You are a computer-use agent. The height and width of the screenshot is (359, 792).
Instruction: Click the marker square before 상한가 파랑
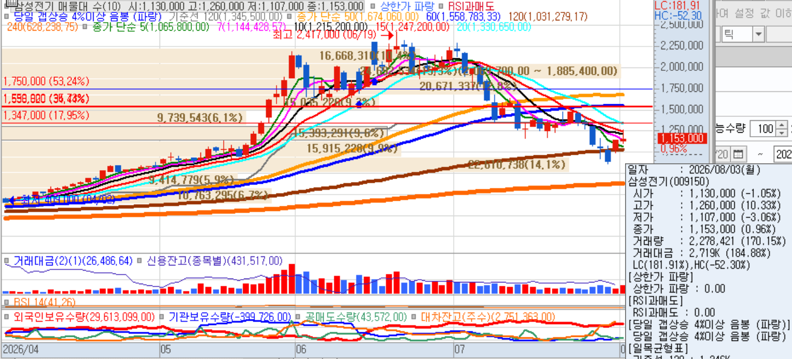click(372, 6)
